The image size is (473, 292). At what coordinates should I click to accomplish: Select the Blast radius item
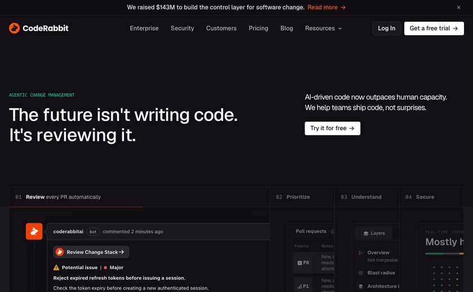[381, 273]
